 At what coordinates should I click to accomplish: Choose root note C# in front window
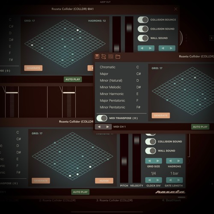coord(138,74)
